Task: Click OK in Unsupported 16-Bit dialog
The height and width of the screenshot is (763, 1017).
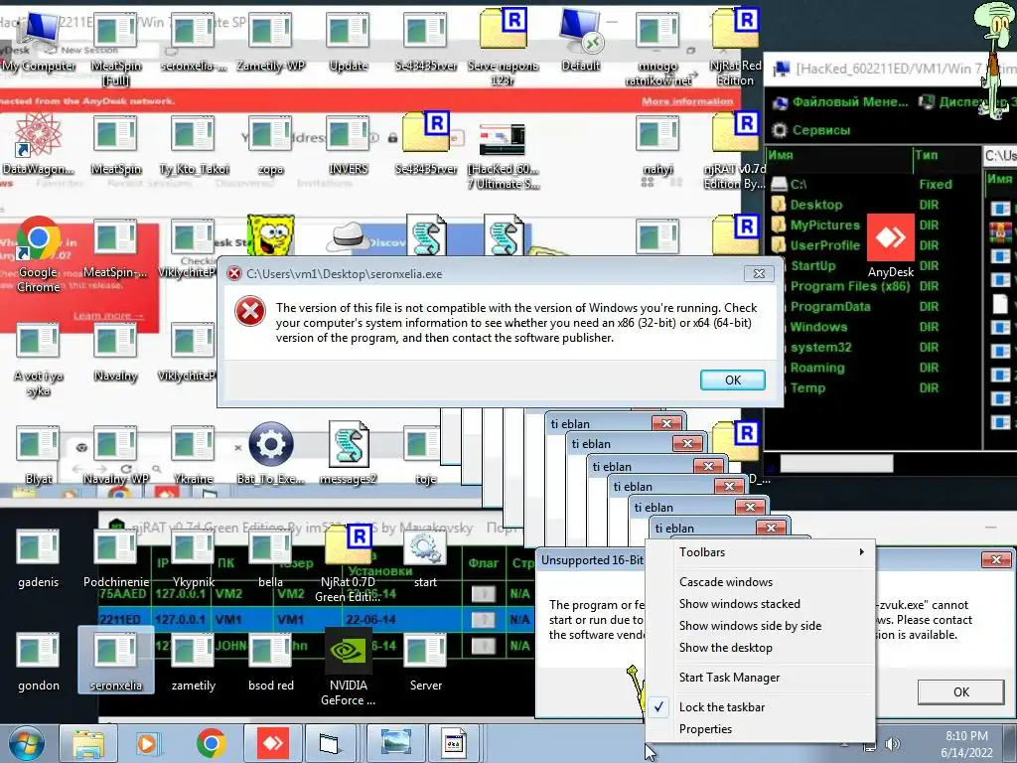Action: (x=960, y=691)
